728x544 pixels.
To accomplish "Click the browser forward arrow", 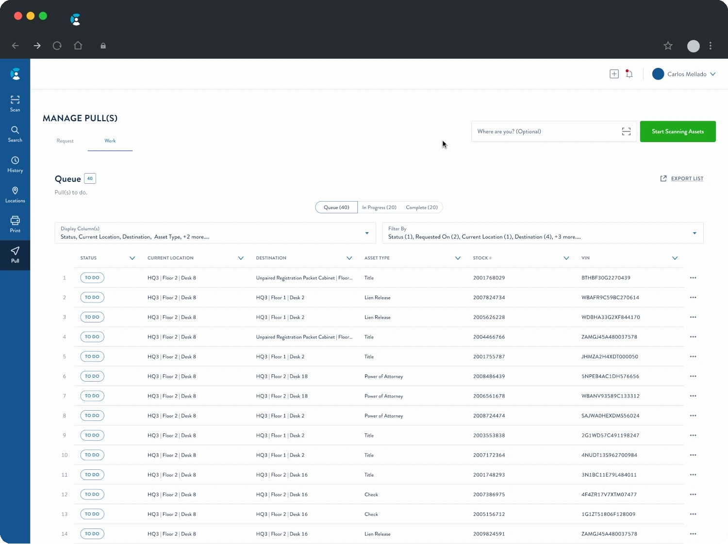I will (x=37, y=46).
